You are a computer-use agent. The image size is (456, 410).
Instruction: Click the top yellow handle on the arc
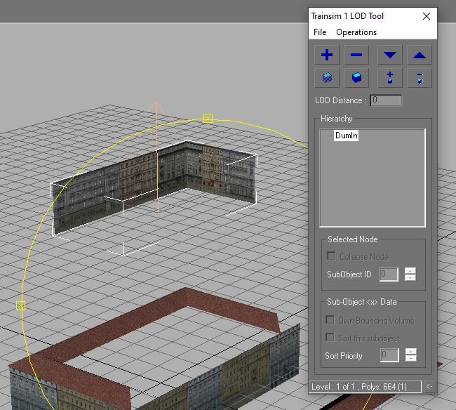pyautogui.click(x=208, y=118)
